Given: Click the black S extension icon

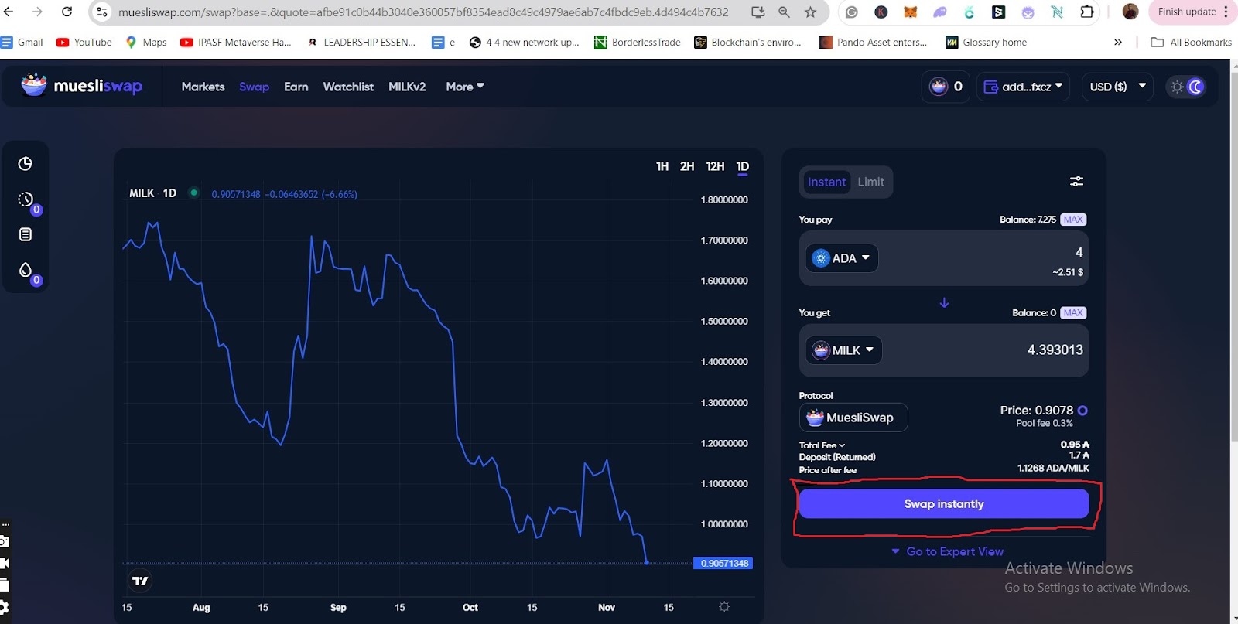Looking at the screenshot, I should coord(998,12).
